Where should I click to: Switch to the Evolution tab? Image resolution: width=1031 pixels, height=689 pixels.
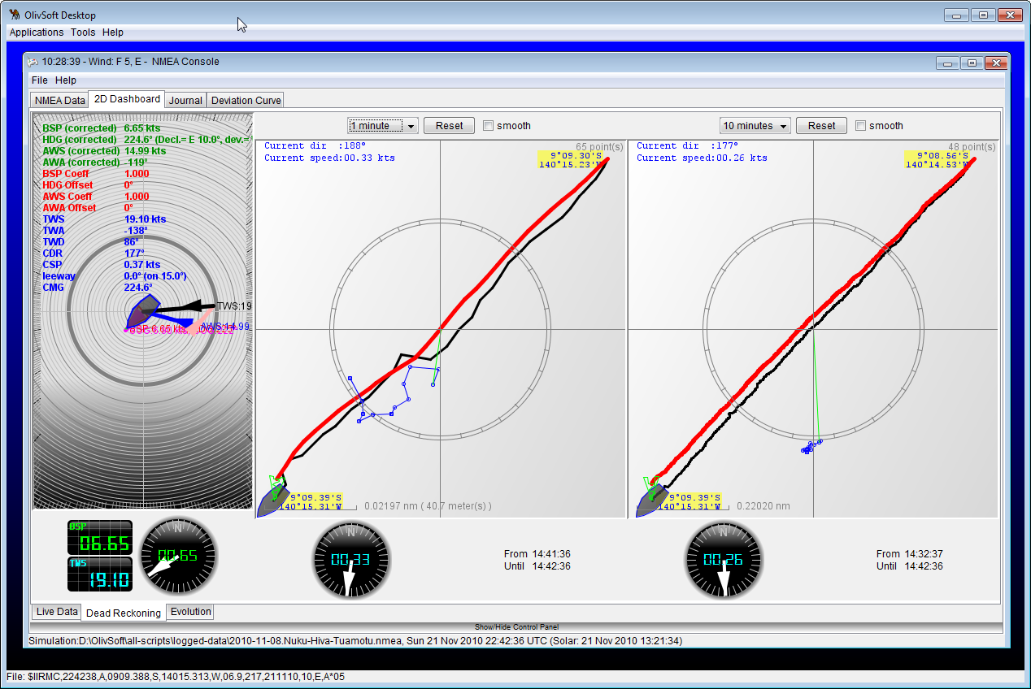[190, 612]
